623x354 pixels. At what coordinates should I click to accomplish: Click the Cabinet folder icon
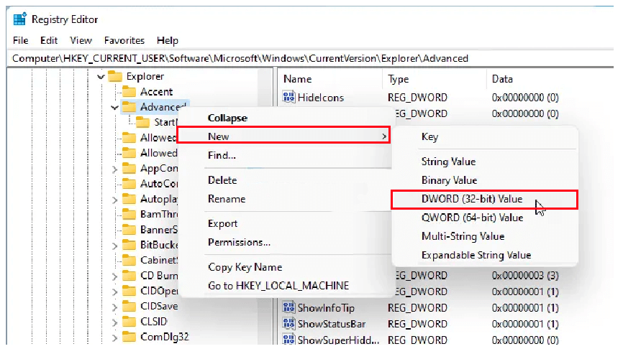click(x=129, y=260)
